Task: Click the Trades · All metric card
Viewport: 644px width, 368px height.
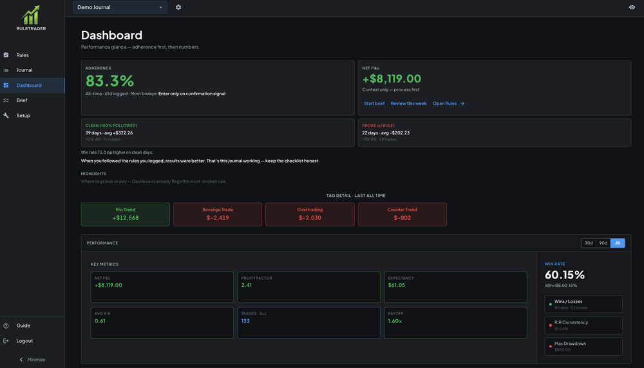Action: [x=309, y=323]
